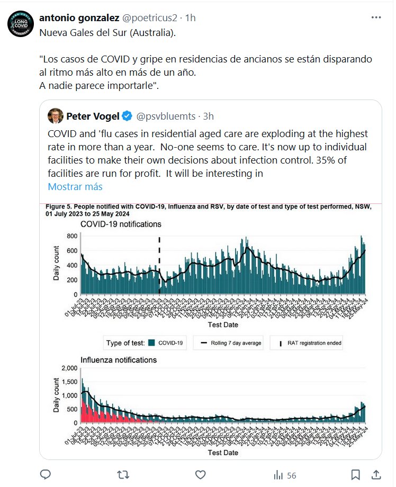This screenshot has width=396, height=487.
Task: Like the tweet with heart icon
Action: (200, 474)
